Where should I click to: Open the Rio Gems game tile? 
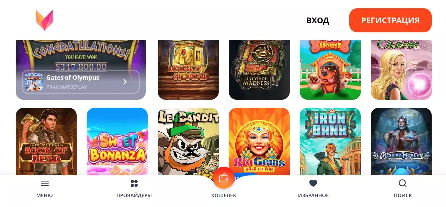click(x=259, y=141)
